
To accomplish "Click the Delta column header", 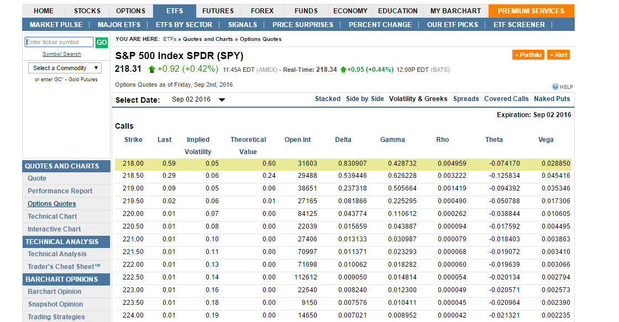I will [343, 140].
